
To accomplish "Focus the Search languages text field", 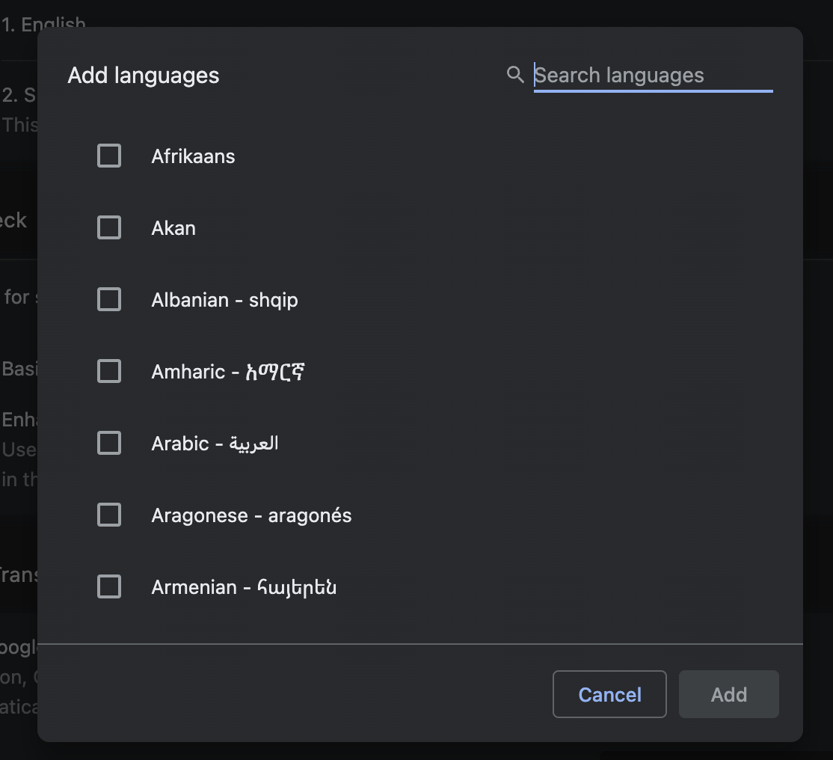I will tap(652, 76).
